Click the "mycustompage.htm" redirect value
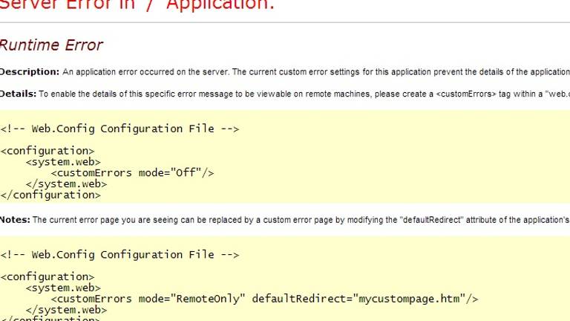 coord(408,299)
